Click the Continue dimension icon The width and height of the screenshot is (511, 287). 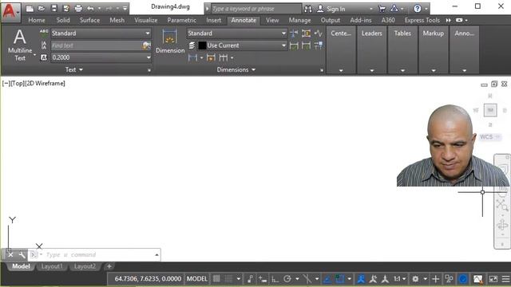tap(224, 58)
